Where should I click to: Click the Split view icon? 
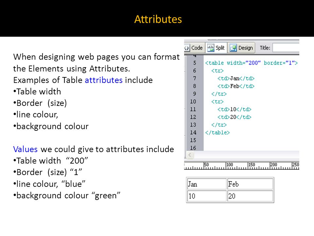[x=210, y=48]
